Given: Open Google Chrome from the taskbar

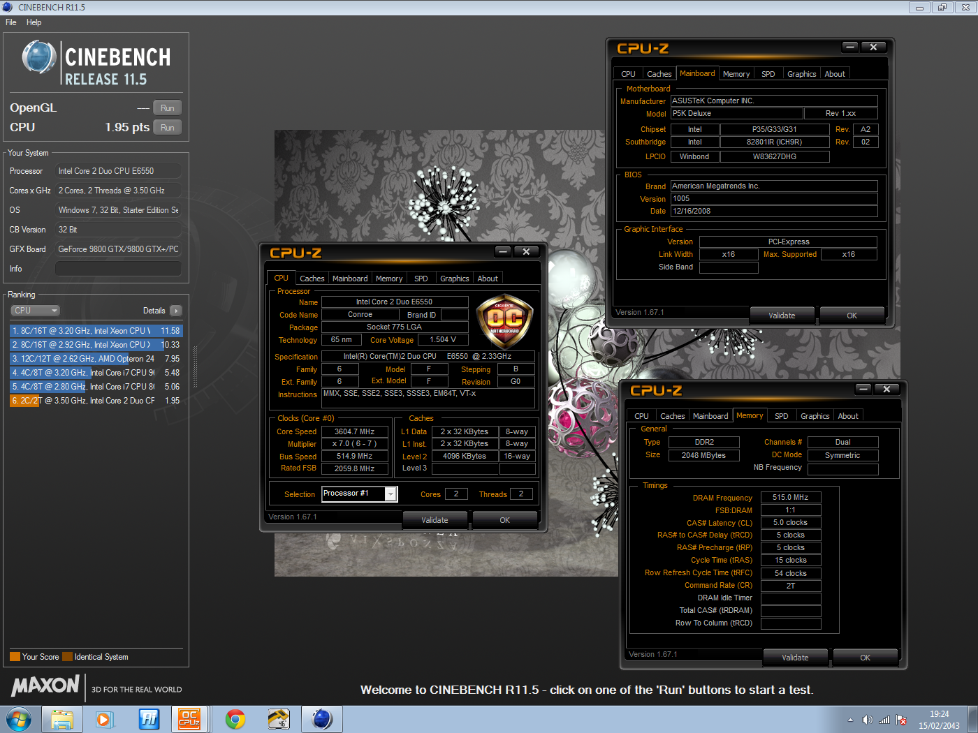Looking at the screenshot, I should pos(235,719).
